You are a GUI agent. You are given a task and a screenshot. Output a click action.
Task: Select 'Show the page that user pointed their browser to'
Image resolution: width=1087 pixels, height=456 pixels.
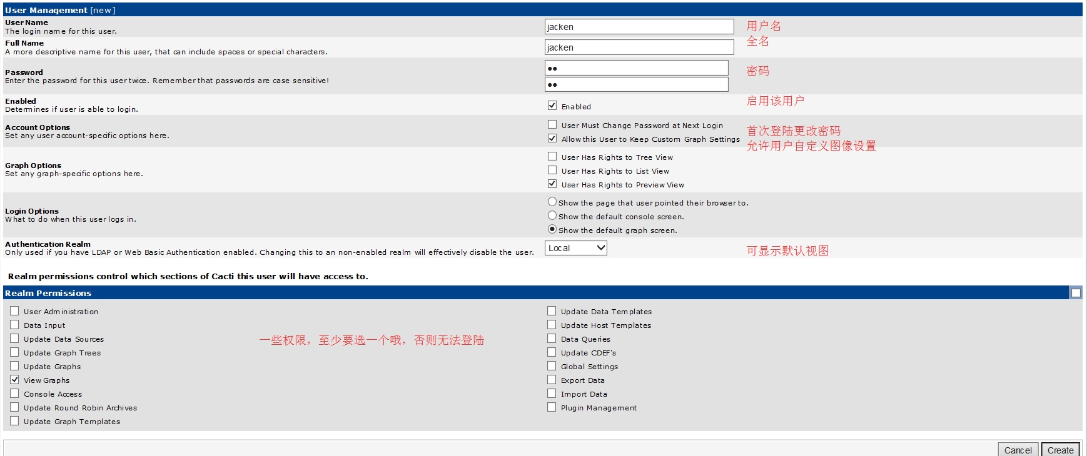(552, 202)
